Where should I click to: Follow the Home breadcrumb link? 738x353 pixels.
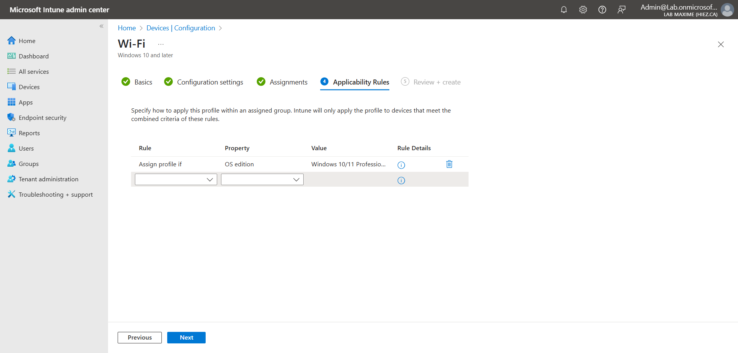point(126,28)
